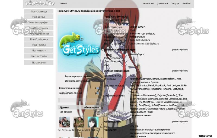Open Мои Видеозаписи in sidebar
The height and width of the screenshot is (138, 217).
click(x=39, y=28)
